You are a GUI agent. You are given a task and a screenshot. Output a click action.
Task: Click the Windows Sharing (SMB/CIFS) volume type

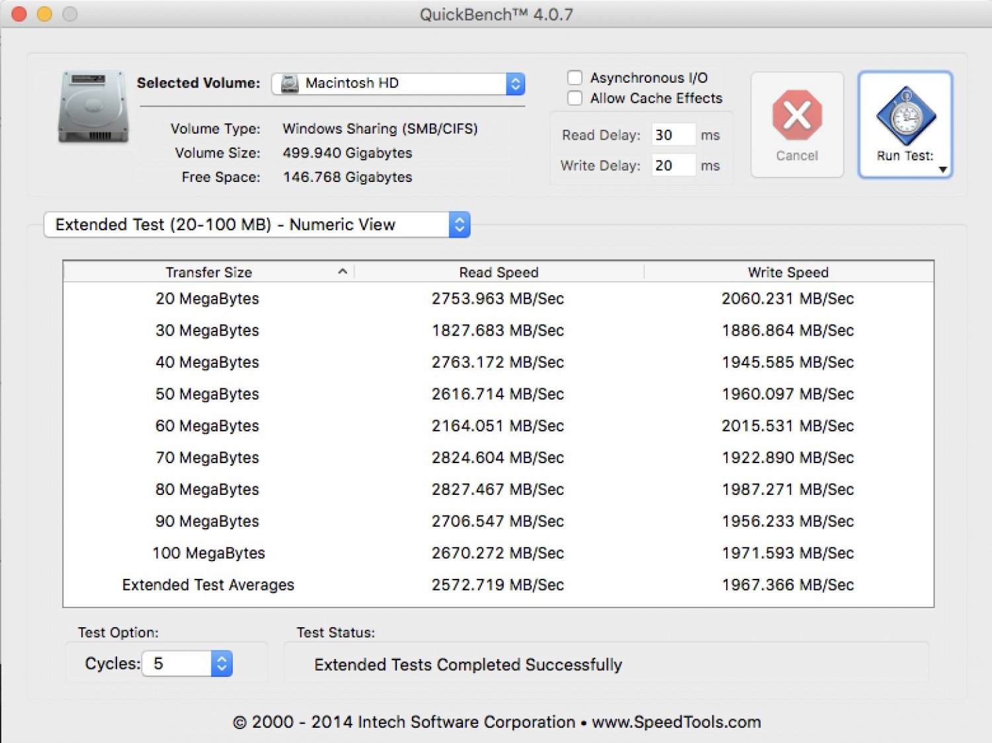380,129
